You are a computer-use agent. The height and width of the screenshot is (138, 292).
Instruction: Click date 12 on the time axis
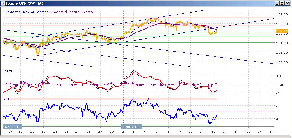213,131
